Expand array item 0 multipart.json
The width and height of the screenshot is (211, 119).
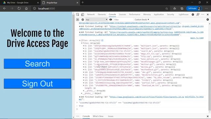pos(83,46)
